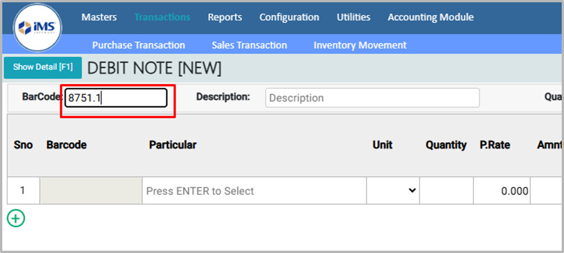The image size is (564, 253).
Task: Click the P.Rate cell showing 0.000
Action: (x=501, y=191)
